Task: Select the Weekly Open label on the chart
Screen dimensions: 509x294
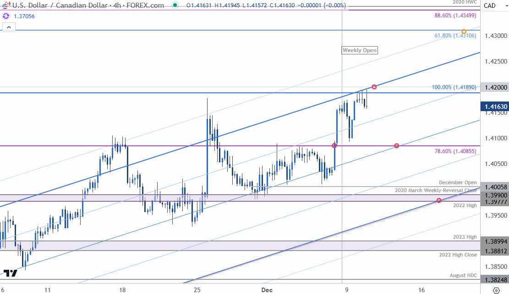Action: pyautogui.click(x=360, y=50)
